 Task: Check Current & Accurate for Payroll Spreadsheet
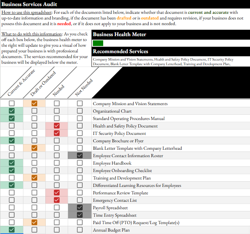pos(12,207)
